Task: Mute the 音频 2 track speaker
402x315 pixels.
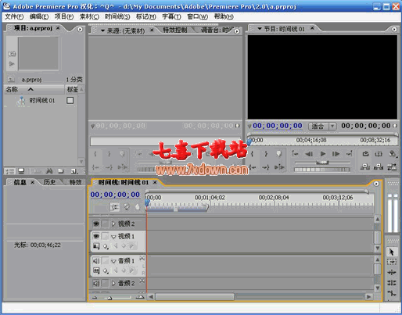Action: point(96,283)
